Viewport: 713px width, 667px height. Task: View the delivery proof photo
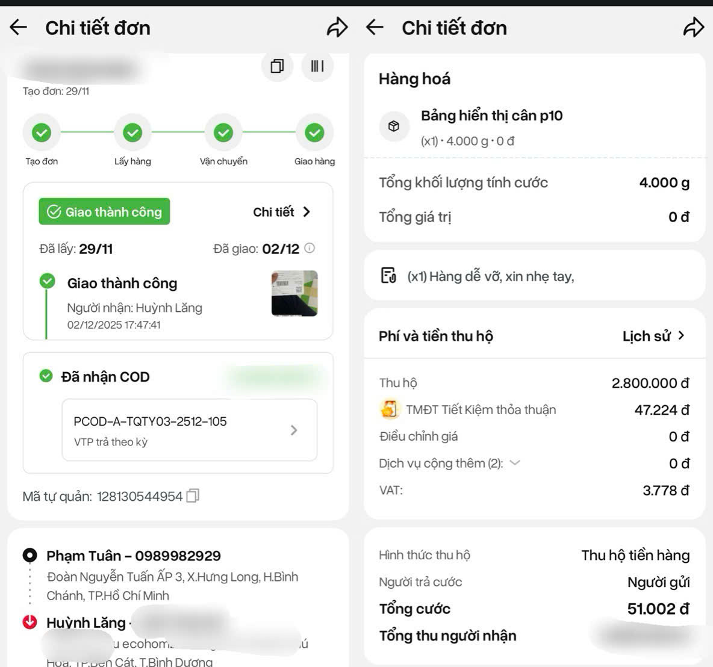point(294,293)
